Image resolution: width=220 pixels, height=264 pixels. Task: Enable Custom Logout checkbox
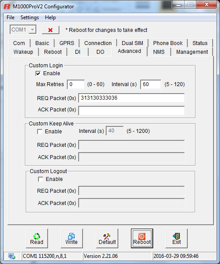pyautogui.click(x=41, y=179)
